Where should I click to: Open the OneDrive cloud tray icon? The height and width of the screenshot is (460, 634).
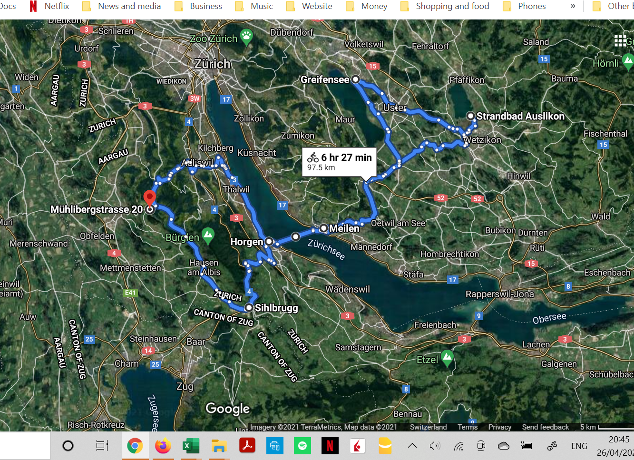(x=503, y=446)
